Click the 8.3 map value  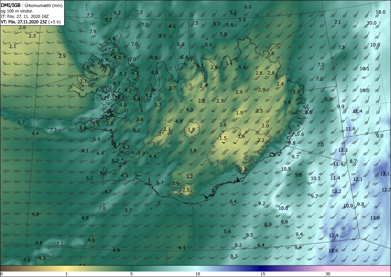tap(234, 256)
